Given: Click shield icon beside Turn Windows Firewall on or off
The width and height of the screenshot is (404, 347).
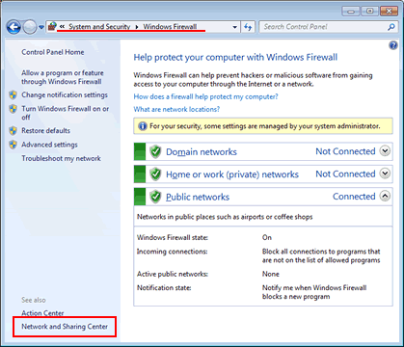Looking at the screenshot, I should 13,109.
